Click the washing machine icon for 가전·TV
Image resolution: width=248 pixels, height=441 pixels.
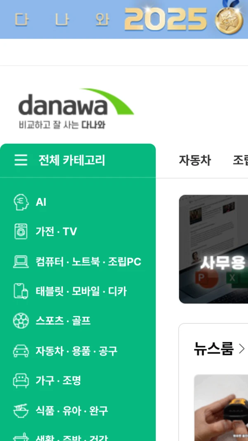pyautogui.click(x=21, y=231)
